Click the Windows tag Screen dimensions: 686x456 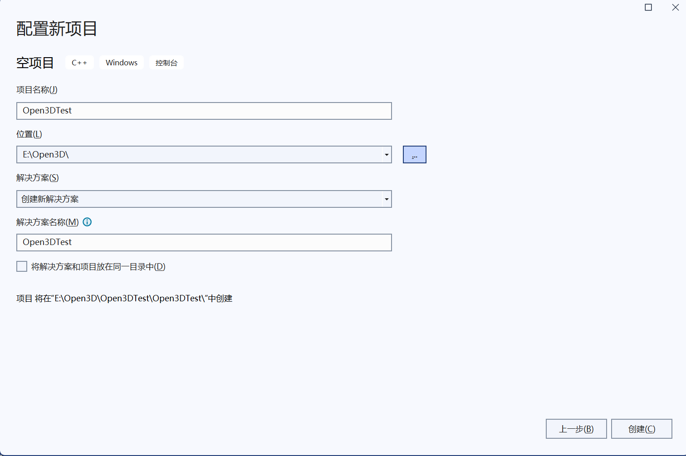click(x=122, y=63)
